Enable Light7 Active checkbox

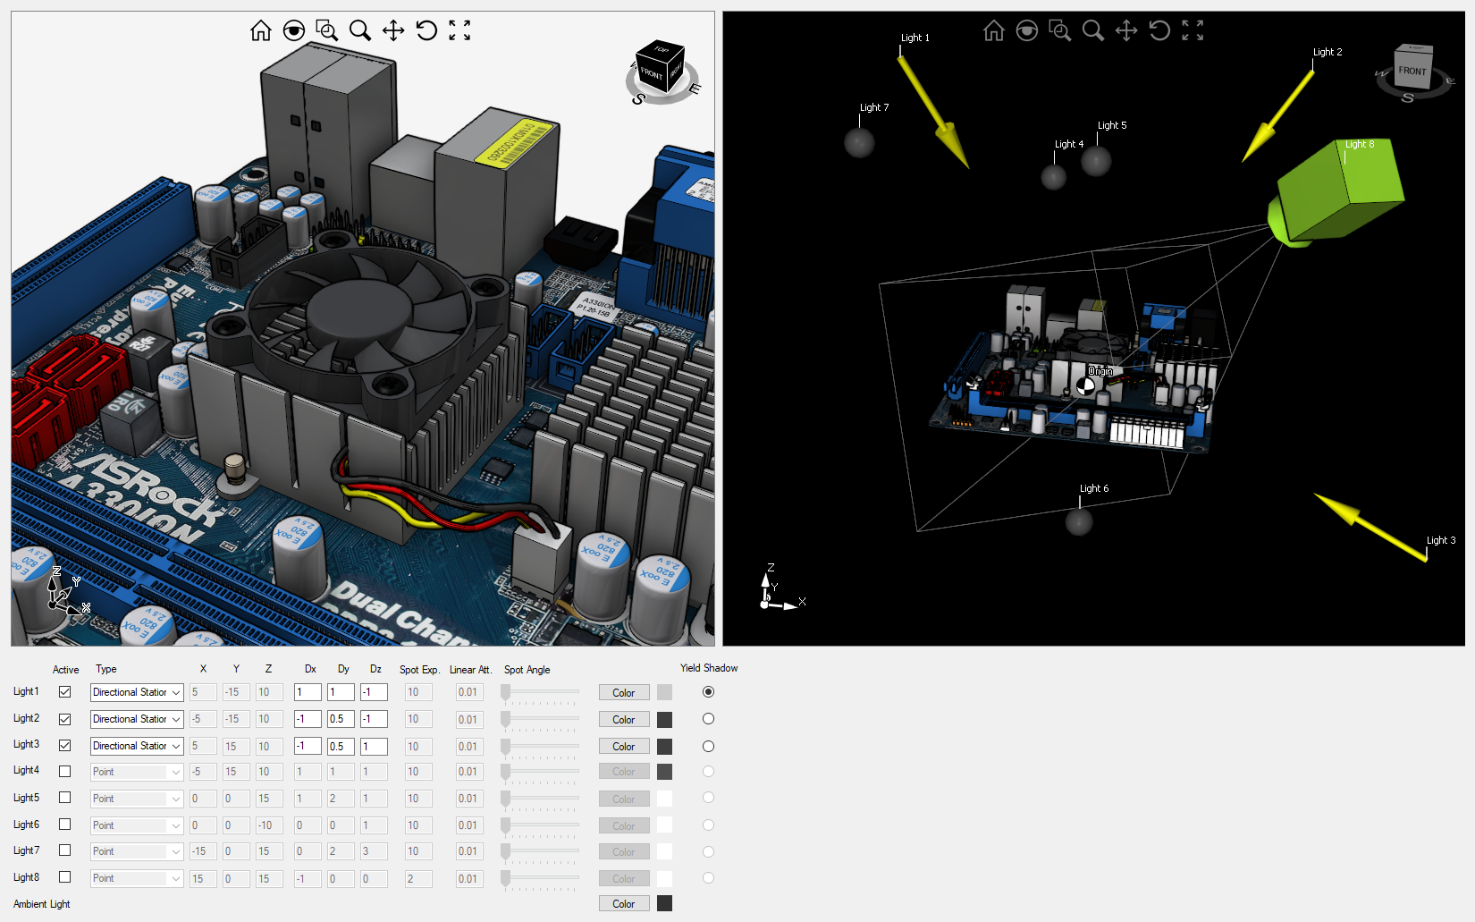[64, 850]
